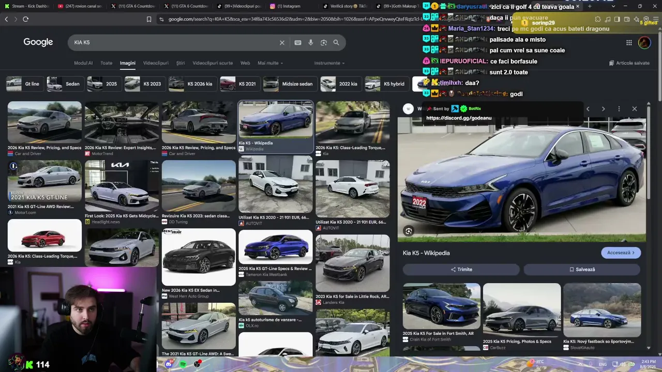Bookmark this page via the bookmark icon

pos(149,19)
